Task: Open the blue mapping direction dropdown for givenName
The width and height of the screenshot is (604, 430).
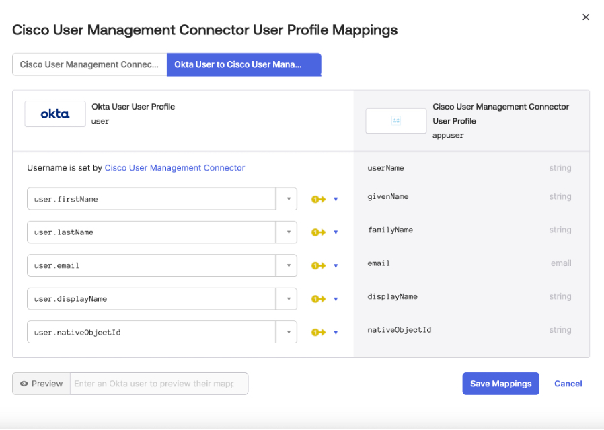Action: pos(336,200)
